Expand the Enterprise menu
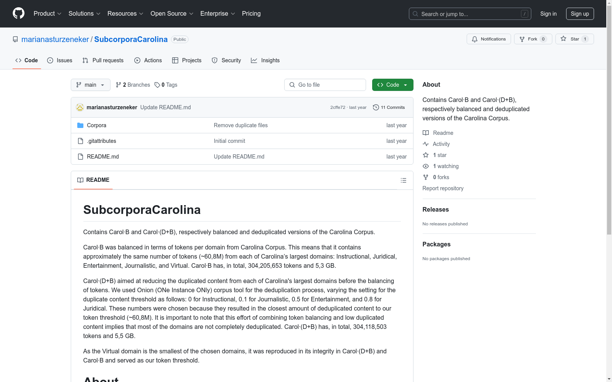The image size is (612, 382). [217, 14]
